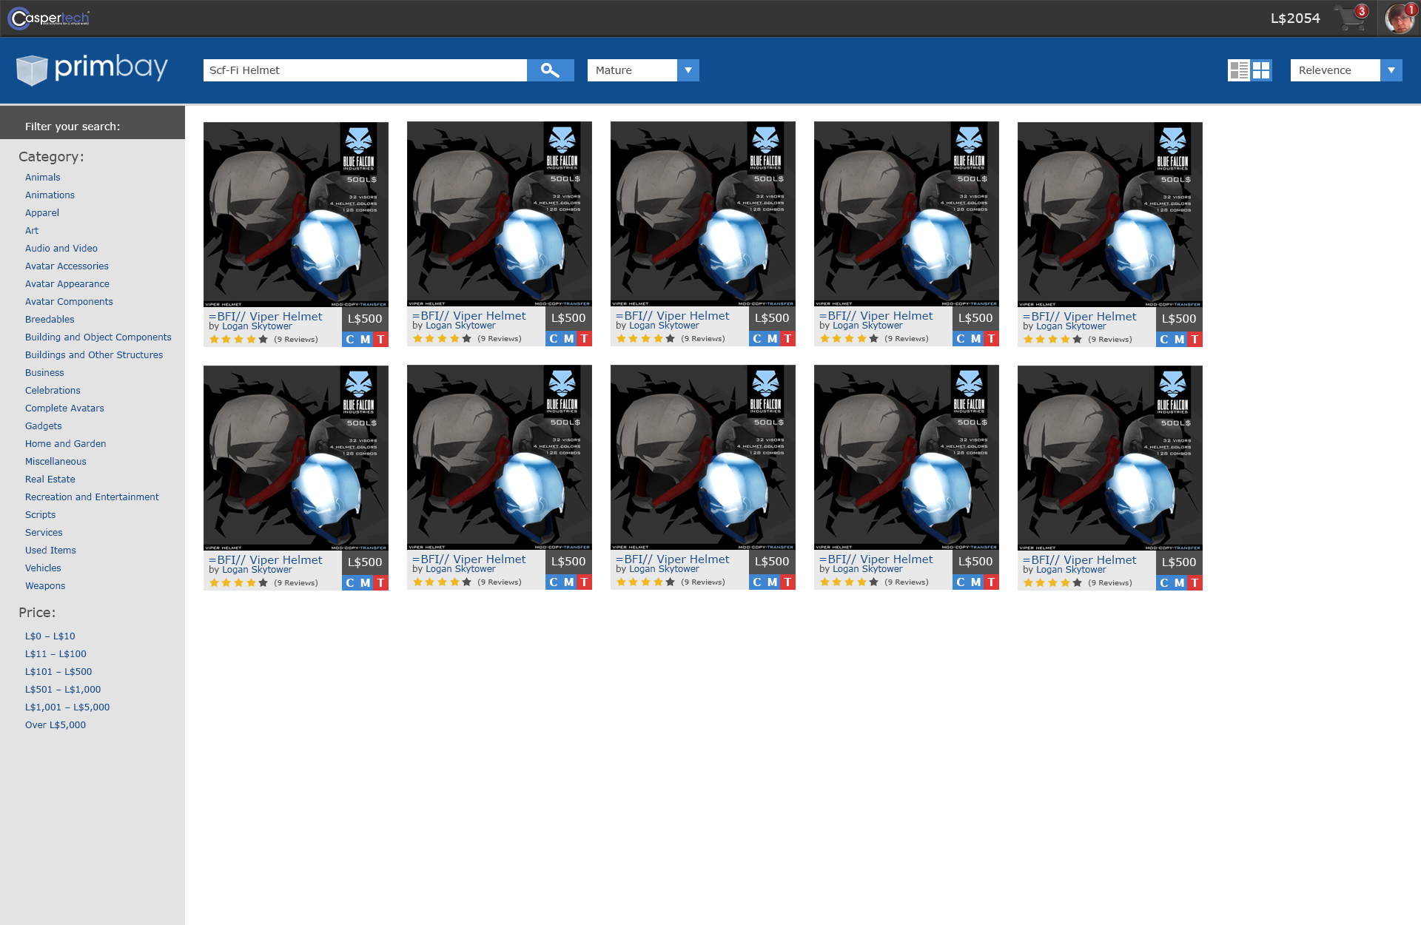Screen dimensions: 1421x925
Task: Open the Mature rating dropdown
Action: [x=688, y=70]
